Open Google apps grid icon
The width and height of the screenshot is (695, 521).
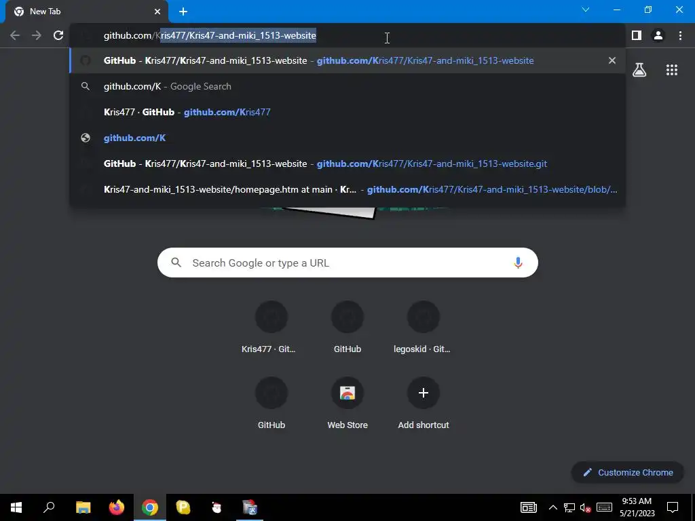pos(672,70)
